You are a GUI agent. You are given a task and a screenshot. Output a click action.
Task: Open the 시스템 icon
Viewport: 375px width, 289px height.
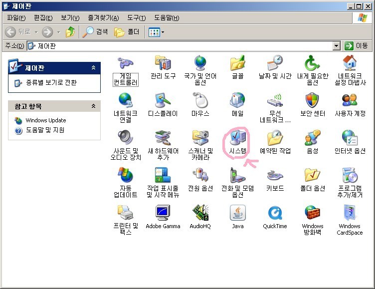[x=237, y=142]
